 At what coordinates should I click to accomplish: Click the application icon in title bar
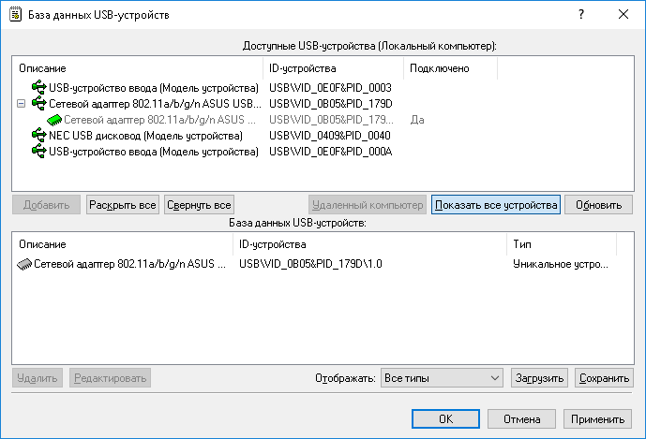(x=14, y=14)
